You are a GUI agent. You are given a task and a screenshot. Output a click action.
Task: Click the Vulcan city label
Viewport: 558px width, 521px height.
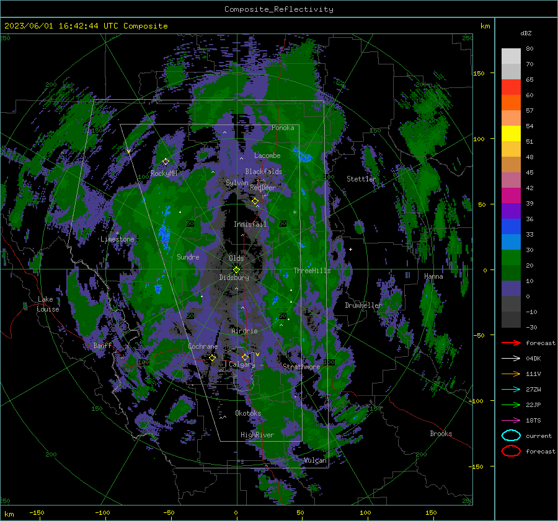[315, 460]
